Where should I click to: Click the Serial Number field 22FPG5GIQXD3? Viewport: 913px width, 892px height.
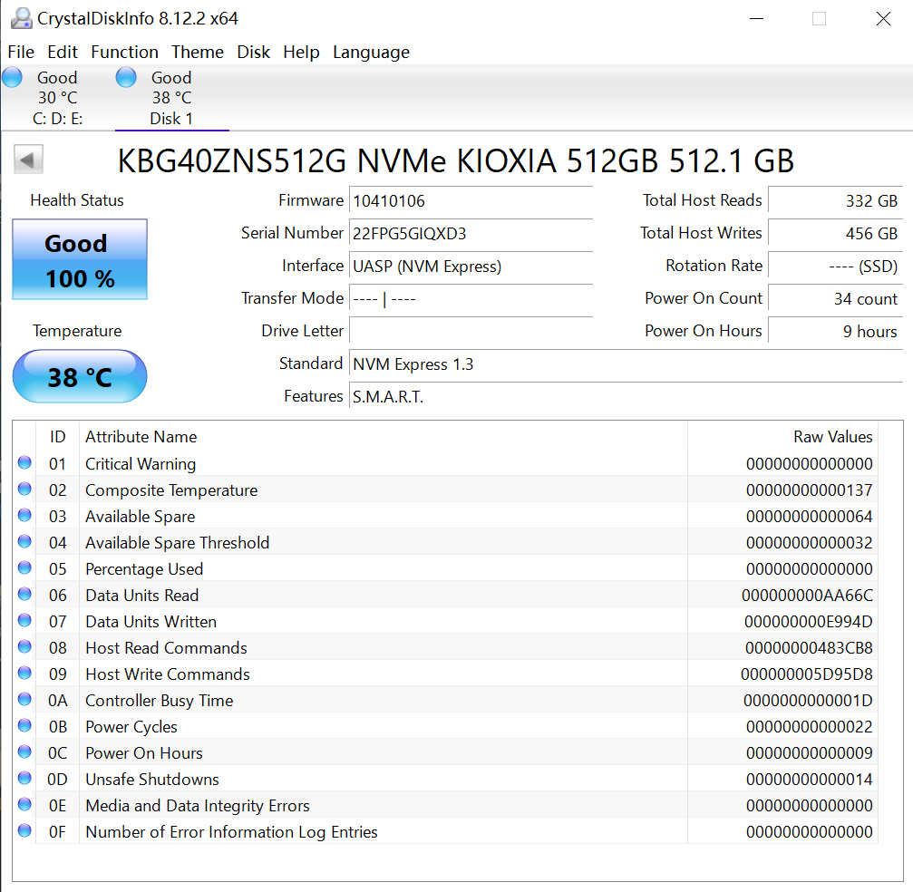click(x=471, y=234)
